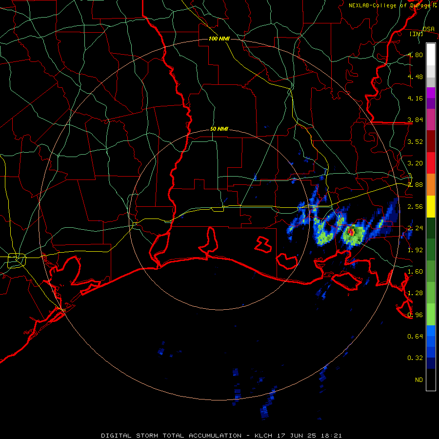
Task: Click the 50 NMI range ring label
Action: click(x=219, y=129)
